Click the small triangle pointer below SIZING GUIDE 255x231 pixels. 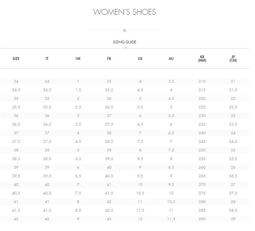(125, 48)
